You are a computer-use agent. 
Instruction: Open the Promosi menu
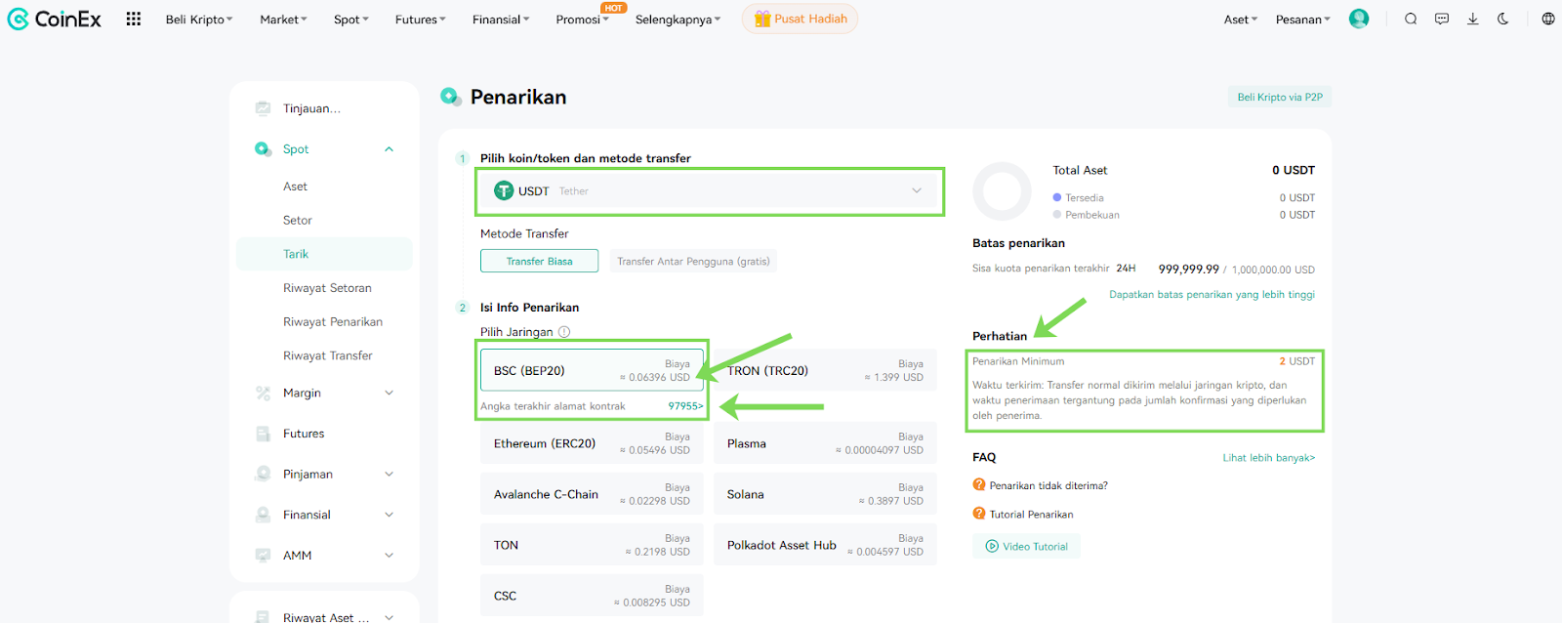[x=582, y=20]
